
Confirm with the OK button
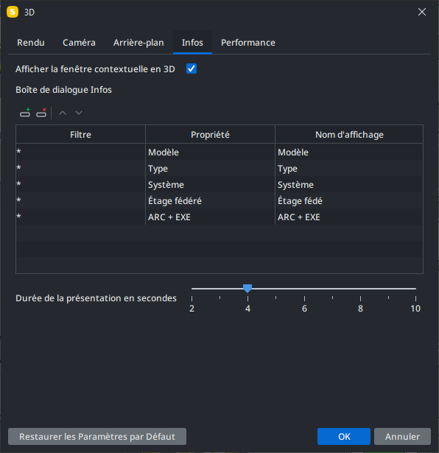[x=344, y=437]
